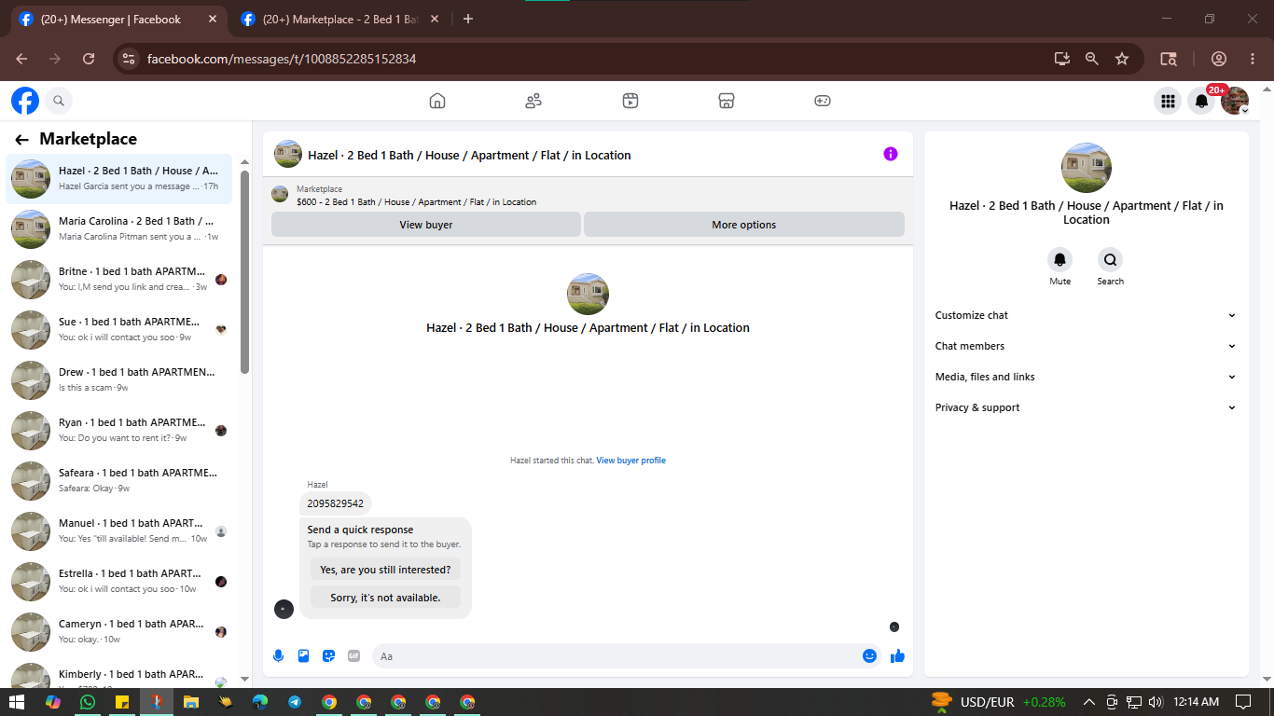Send quick response "Sorry, it's not available."

pyautogui.click(x=385, y=598)
